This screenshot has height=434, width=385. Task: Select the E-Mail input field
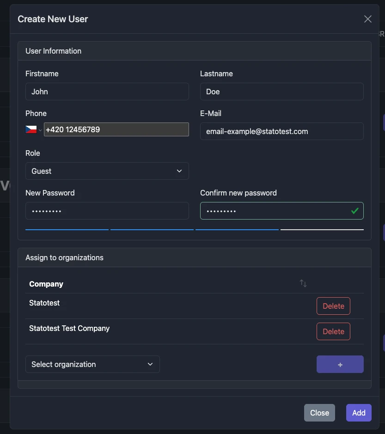pos(281,131)
